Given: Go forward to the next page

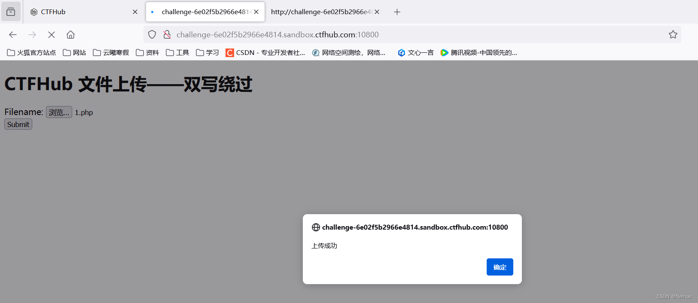Looking at the screenshot, I should [32, 35].
